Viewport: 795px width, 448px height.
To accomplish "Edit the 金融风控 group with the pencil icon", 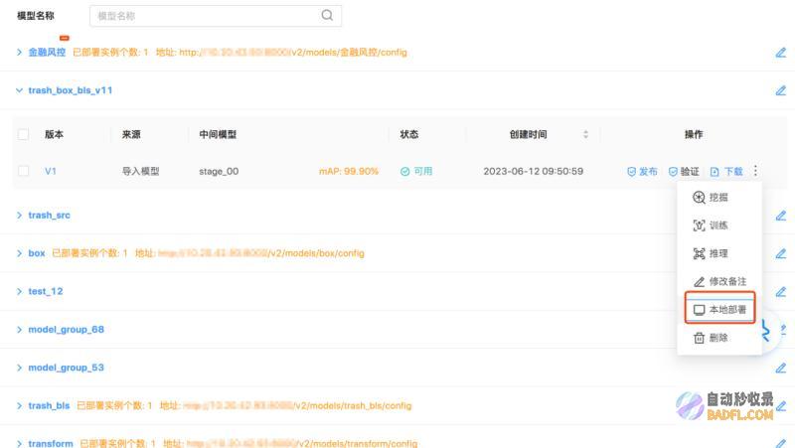I will [x=781, y=53].
